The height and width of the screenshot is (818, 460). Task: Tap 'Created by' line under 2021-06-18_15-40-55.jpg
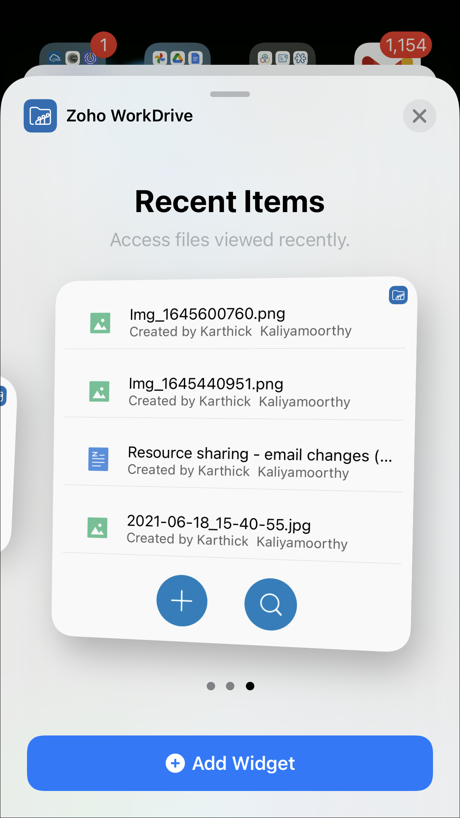237,541
